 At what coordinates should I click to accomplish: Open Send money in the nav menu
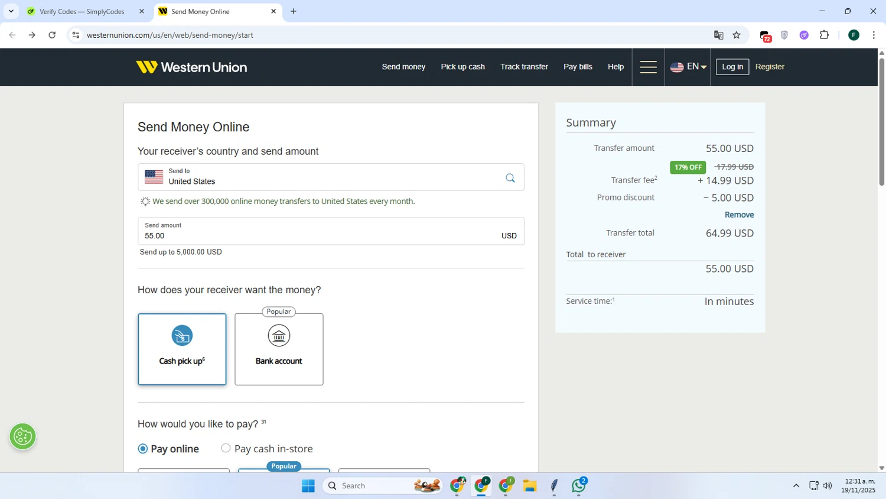coord(403,67)
